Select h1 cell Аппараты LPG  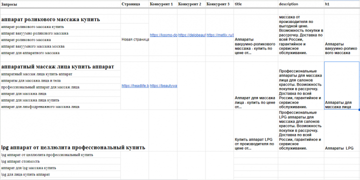(x=342, y=130)
